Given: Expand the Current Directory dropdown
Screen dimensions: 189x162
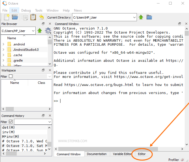Looking at the screenshot, I should (x=134, y=17).
